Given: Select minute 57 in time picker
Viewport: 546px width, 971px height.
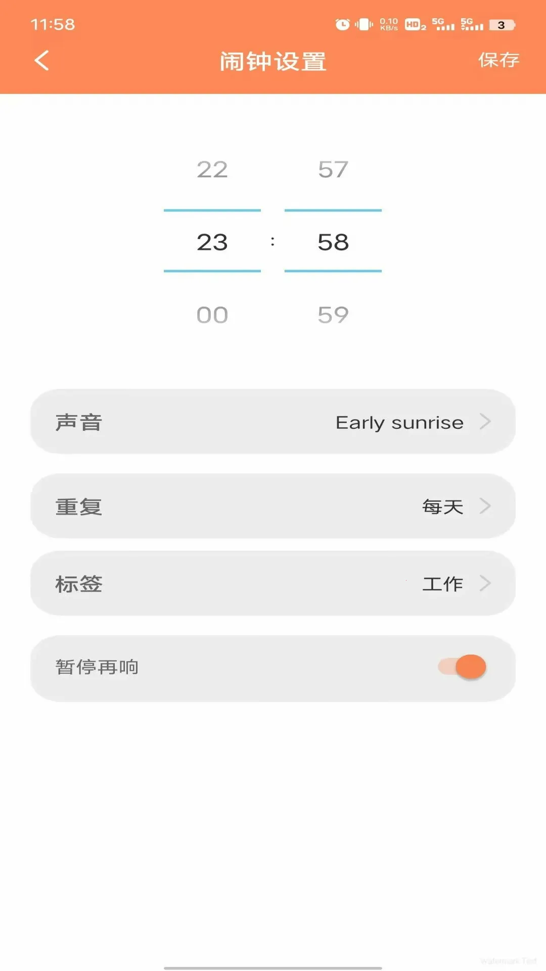Looking at the screenshot, I should pos(333,169).
